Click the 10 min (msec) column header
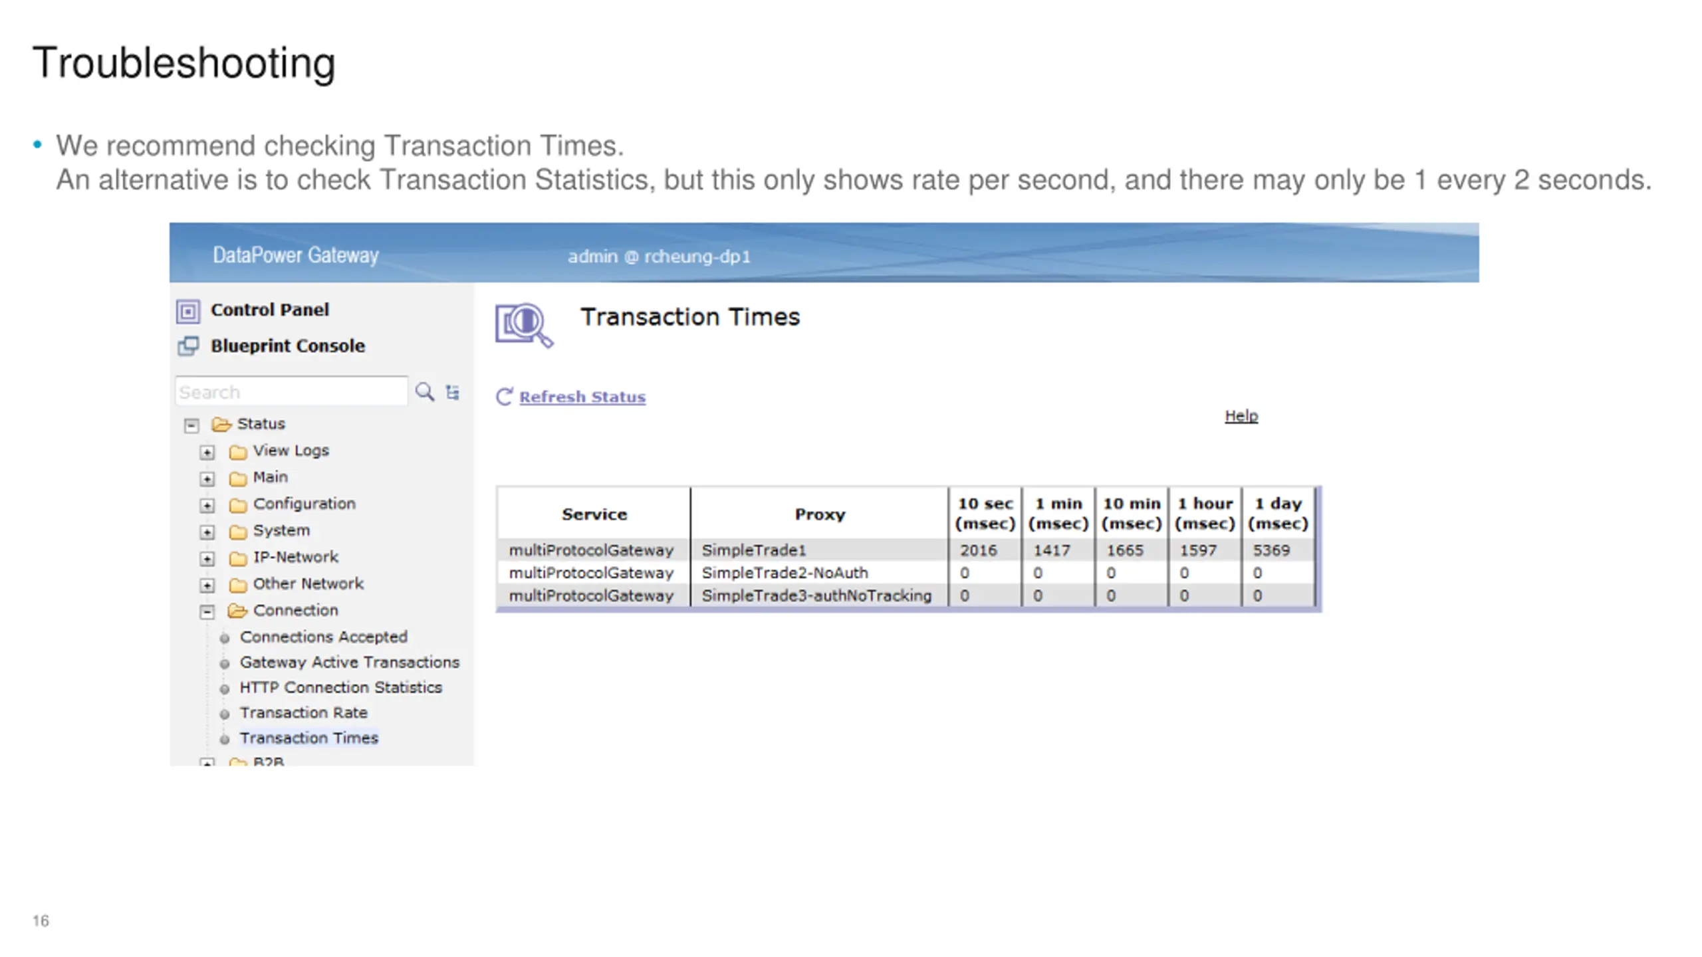The width and height of the screenshot is (1702, 957). [1132, 514]
